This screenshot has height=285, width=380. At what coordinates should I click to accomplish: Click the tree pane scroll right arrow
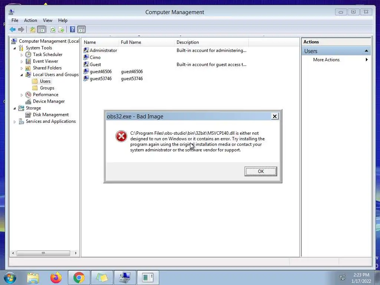76,253
